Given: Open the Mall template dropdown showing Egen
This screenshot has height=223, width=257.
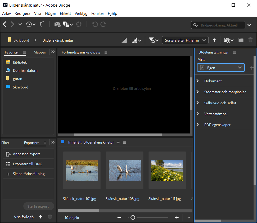Looking at the screenshot, I should click(x=221, y=68).
